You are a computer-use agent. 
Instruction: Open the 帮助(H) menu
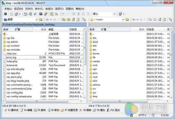tap(80, 9)
